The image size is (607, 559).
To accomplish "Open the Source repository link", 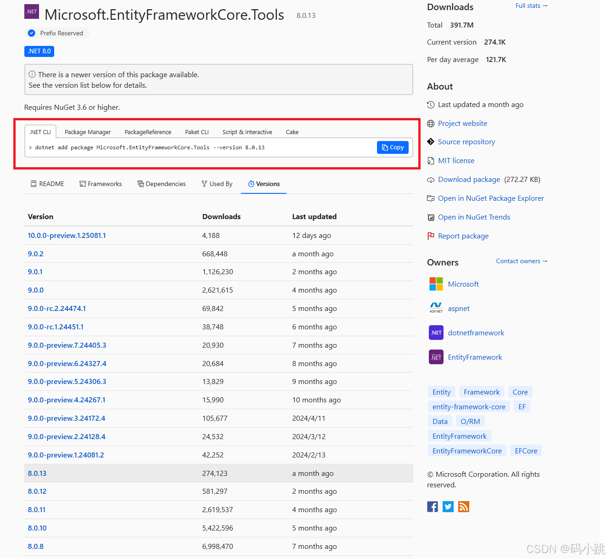I will 466,142.
